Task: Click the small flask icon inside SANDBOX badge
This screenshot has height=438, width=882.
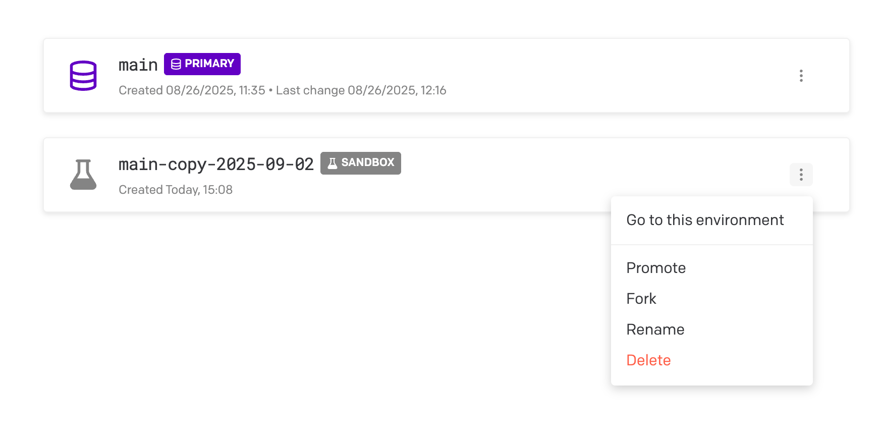Action: [x=332, y=163]
